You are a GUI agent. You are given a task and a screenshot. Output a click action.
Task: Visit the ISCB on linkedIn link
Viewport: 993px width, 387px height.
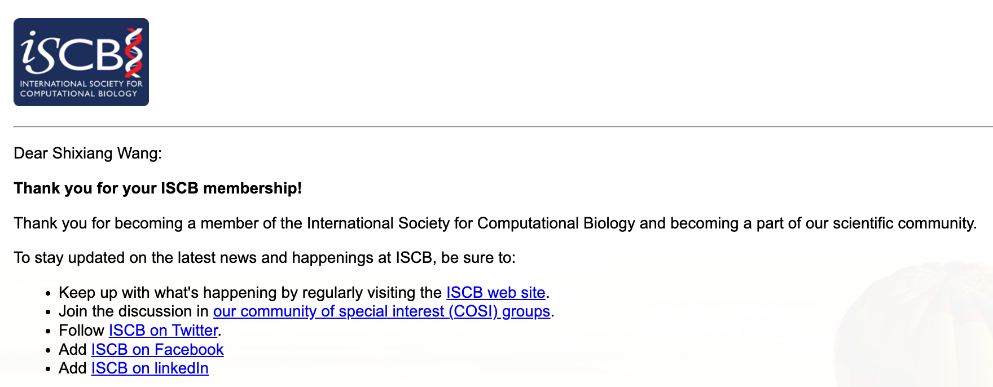(150, 368)
